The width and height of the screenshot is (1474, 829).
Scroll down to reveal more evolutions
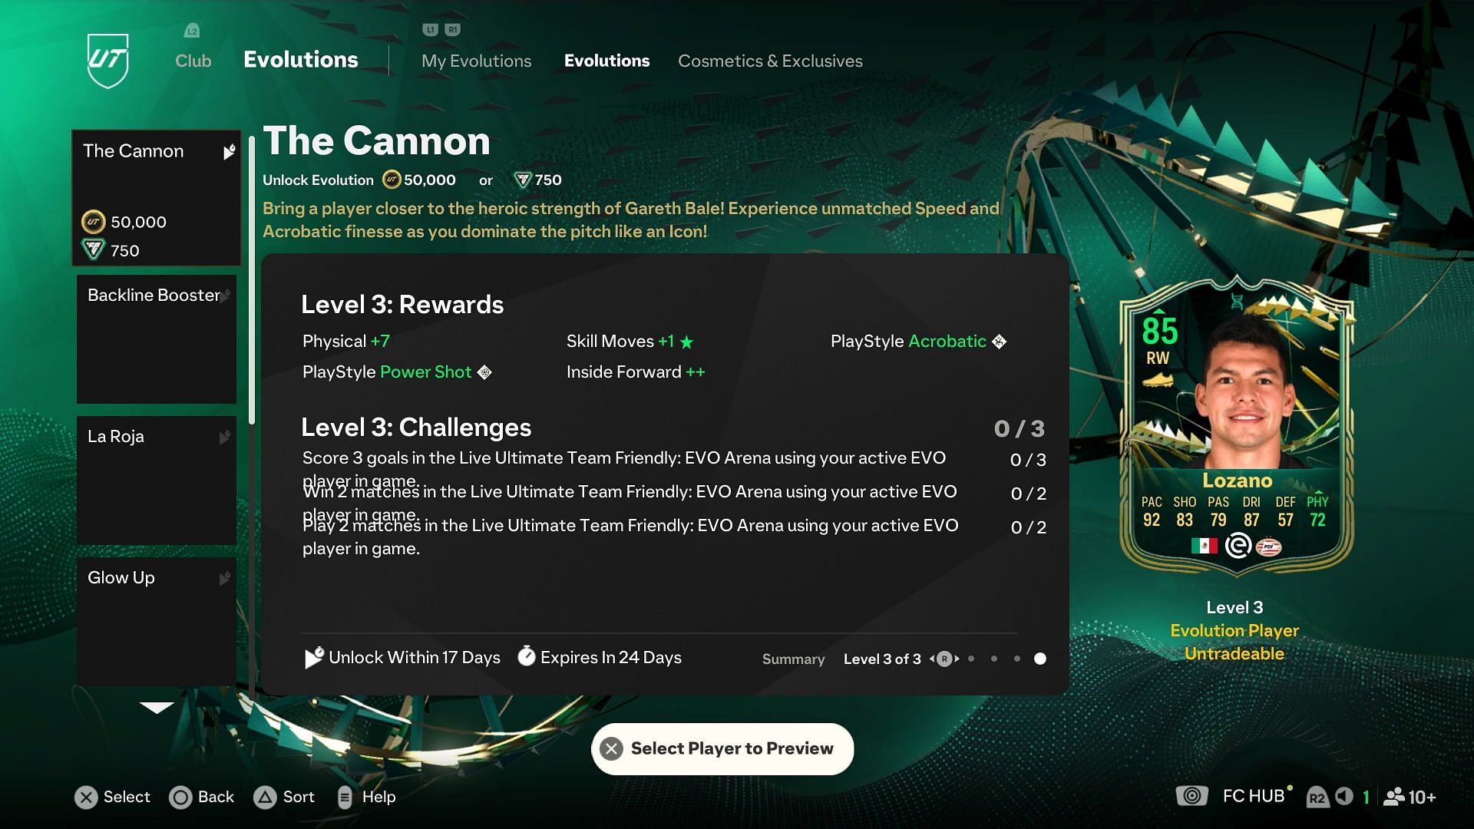pyautogui.click(x=157, y=705)
